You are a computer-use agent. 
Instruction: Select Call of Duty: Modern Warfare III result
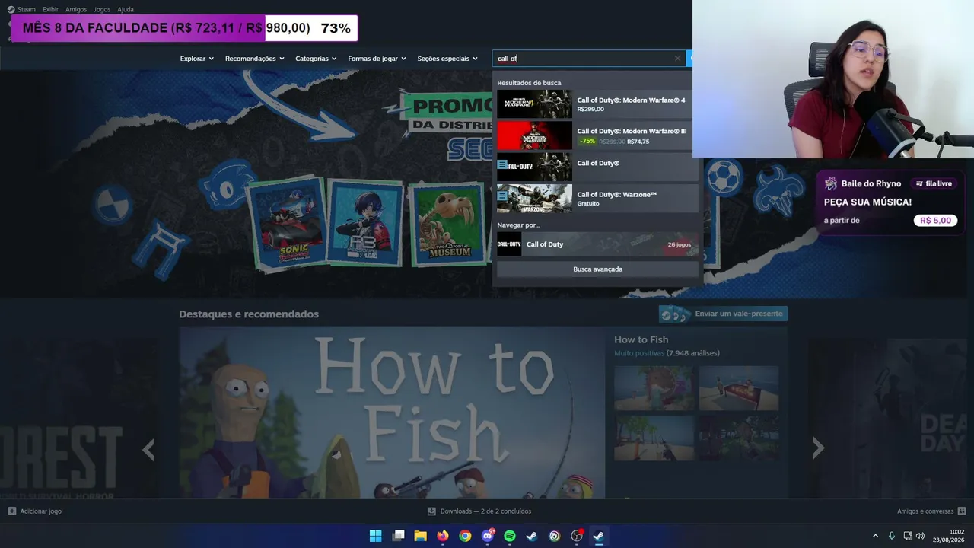(x=597, y=135)
